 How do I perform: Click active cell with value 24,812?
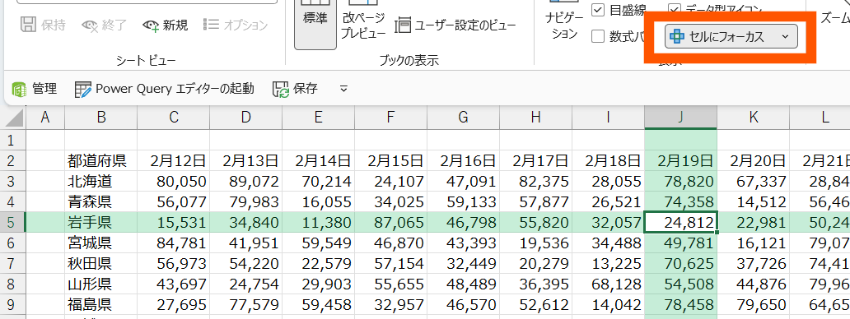681,222
